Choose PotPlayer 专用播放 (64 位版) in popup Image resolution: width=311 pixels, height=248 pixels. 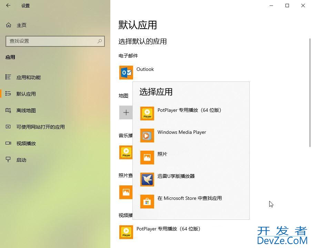pyautogui.click(x=189, y=110)
